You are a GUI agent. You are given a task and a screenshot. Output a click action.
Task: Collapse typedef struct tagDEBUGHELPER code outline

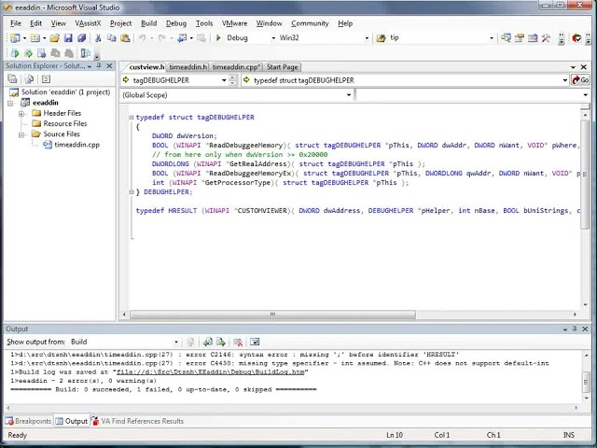pyautogui.click(x=132, y=118)
